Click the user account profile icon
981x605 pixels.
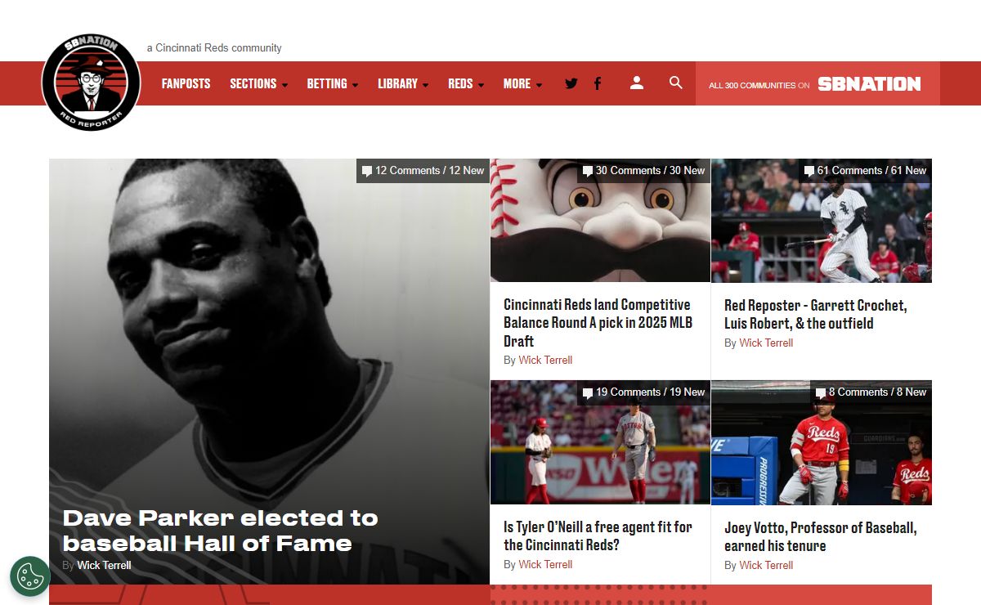point(637,83)
